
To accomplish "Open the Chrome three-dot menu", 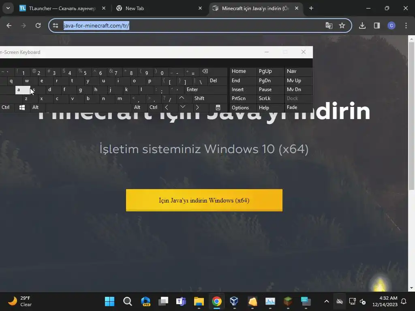I will coord(406,26).
